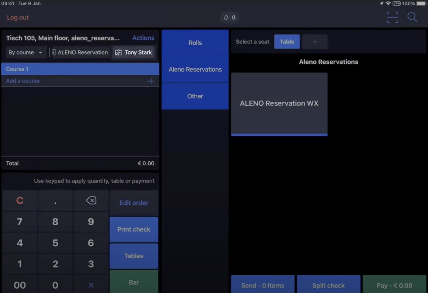Tap the plus icon to add a course

point(151,81)
